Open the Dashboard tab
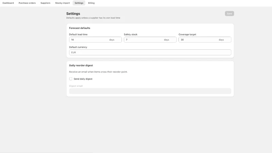The width and height of the screenshot is (272, 153). click(x=8, y=3)
